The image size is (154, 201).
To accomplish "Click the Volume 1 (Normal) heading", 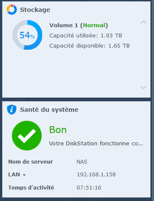I will click(x=79, y=25).
